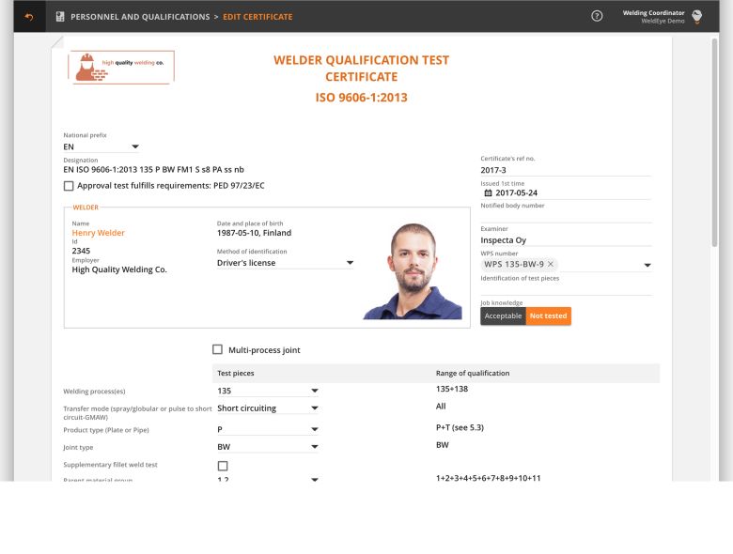
Task: Click the Transfer mode range value All
Action: pos(441,407)
